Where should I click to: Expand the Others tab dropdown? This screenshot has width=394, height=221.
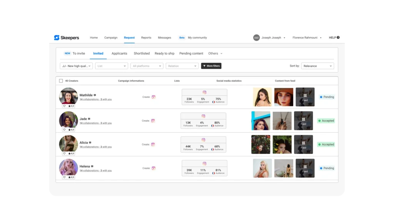coord(215,53)
